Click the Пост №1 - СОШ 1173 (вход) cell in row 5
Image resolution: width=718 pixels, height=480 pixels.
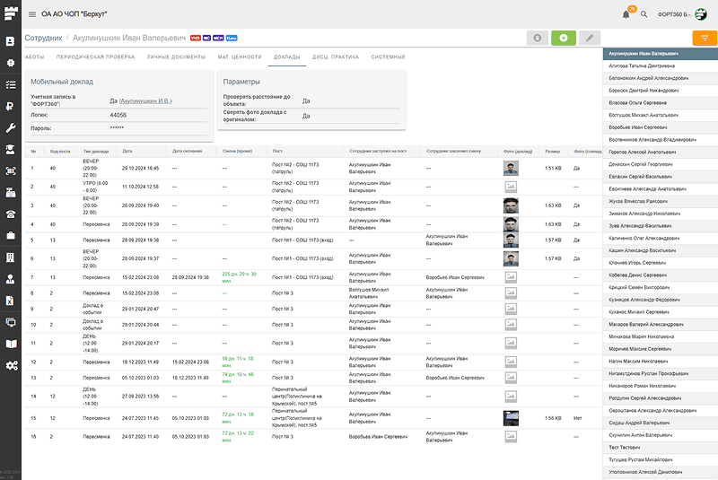coord(302,240)
